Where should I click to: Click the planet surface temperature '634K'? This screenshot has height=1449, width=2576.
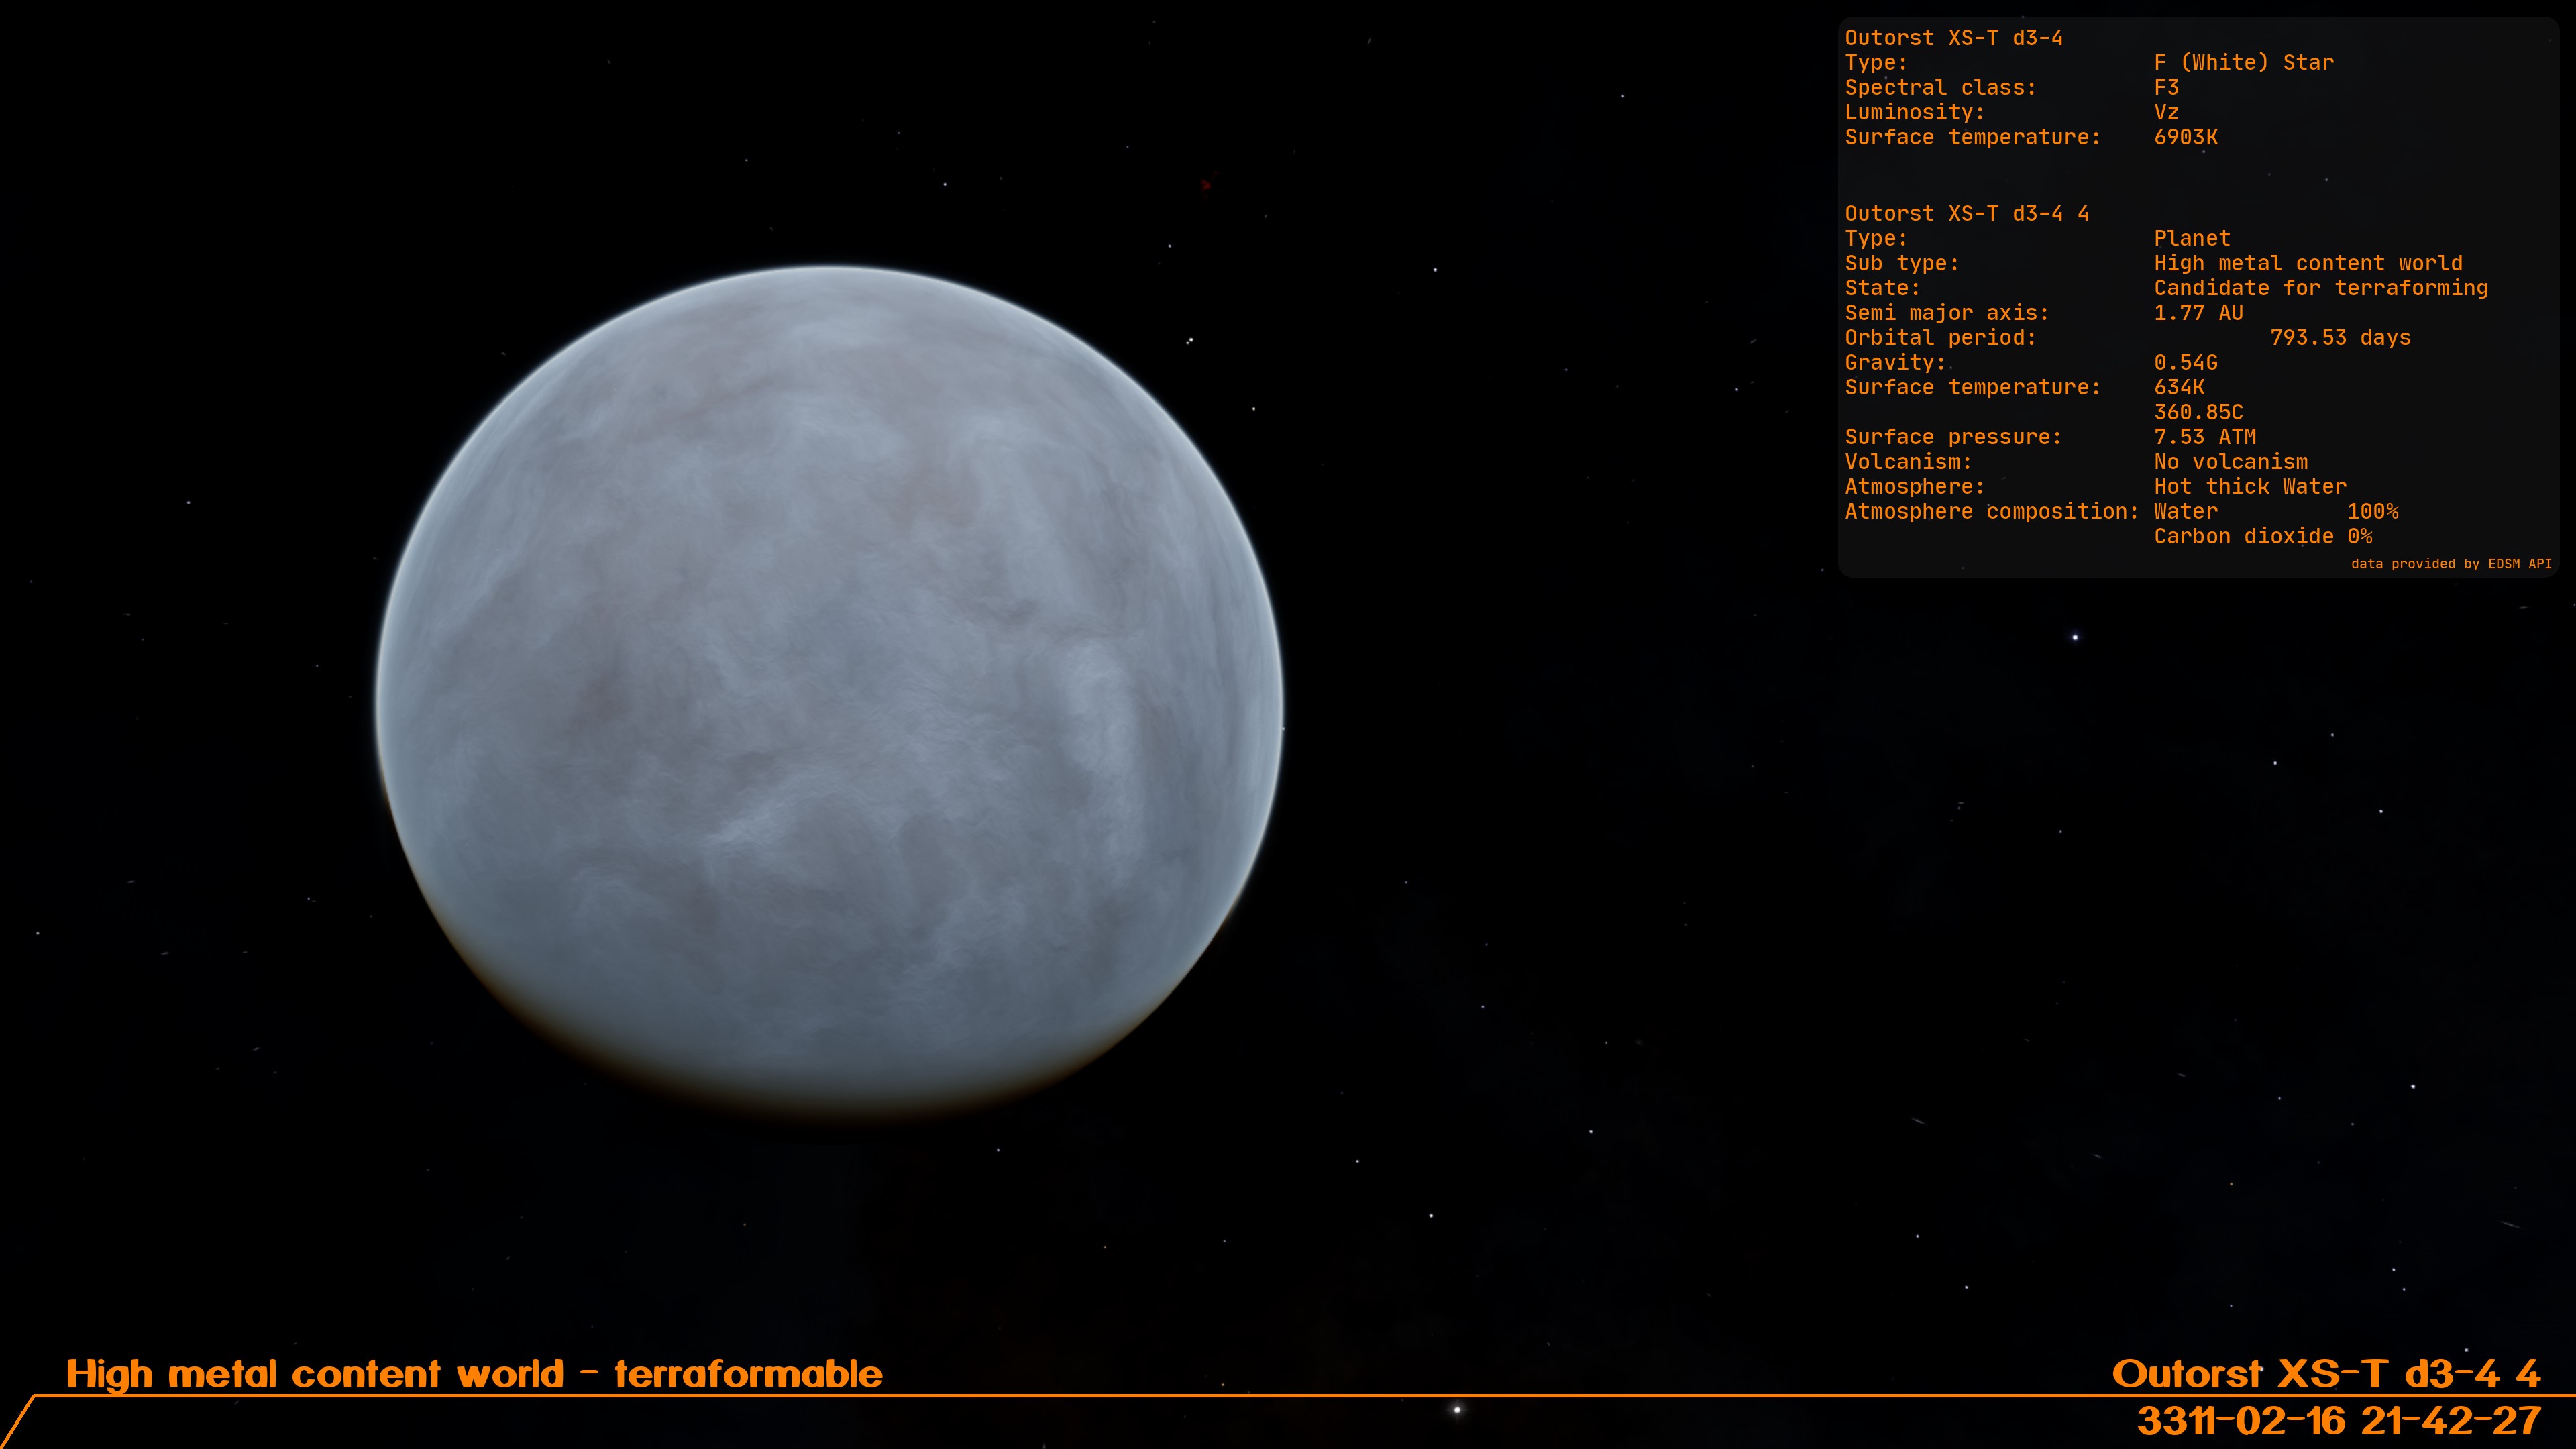coord(2179,388)
